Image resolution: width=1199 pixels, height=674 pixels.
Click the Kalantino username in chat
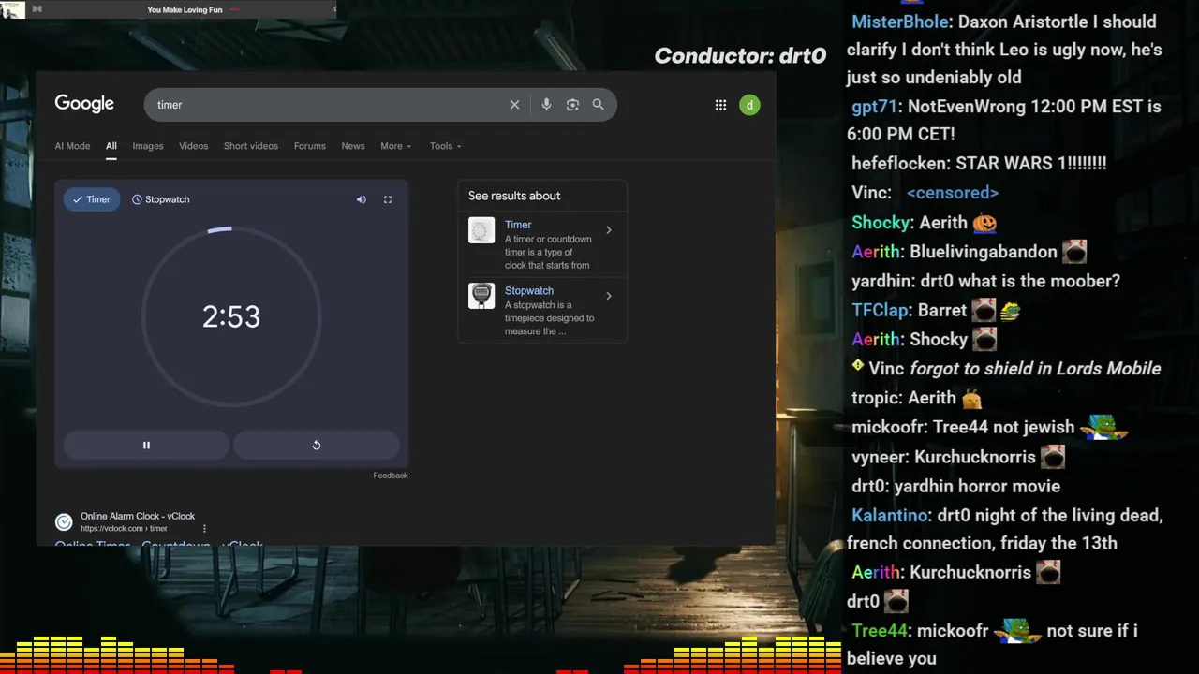pyautogui.click(x=890, y=516)
